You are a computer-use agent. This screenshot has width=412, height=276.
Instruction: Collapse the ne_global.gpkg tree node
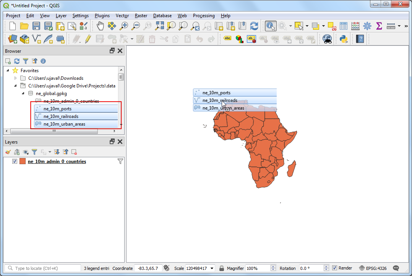tap(23, 94)
